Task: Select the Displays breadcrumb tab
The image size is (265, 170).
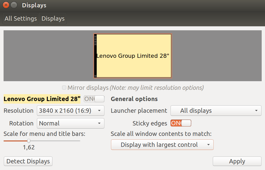Action: click(53, 18)
